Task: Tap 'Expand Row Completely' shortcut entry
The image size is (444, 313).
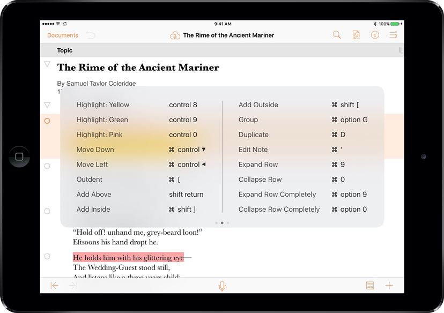Action: (x=277, y=195)
